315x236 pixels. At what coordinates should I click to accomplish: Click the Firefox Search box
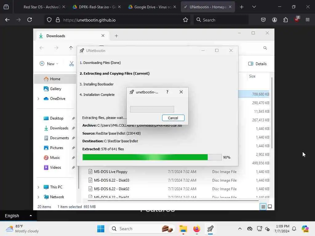click(221, 20)
